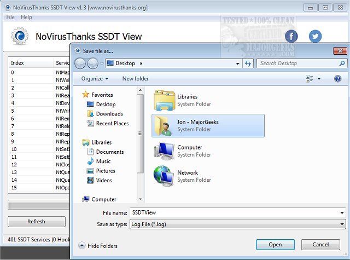
Task: Open Favorites in the navigation pane
Action: pyautogui.click(x=97, y=95)
